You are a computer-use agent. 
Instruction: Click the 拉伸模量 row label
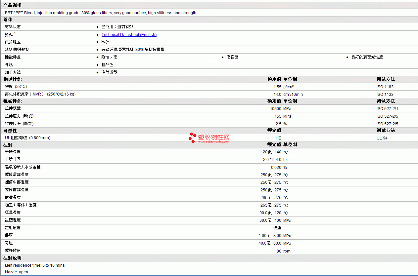pyautogui.click(x=13, y=108)
